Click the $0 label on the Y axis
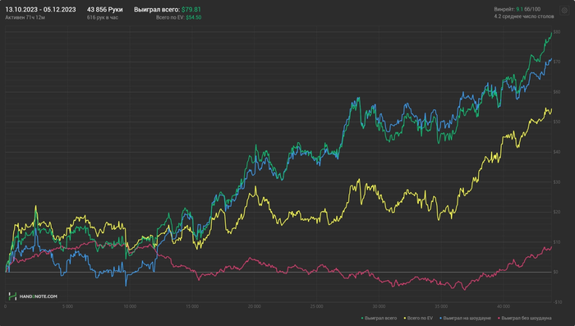The image size is (575, 326). point(556,272)
